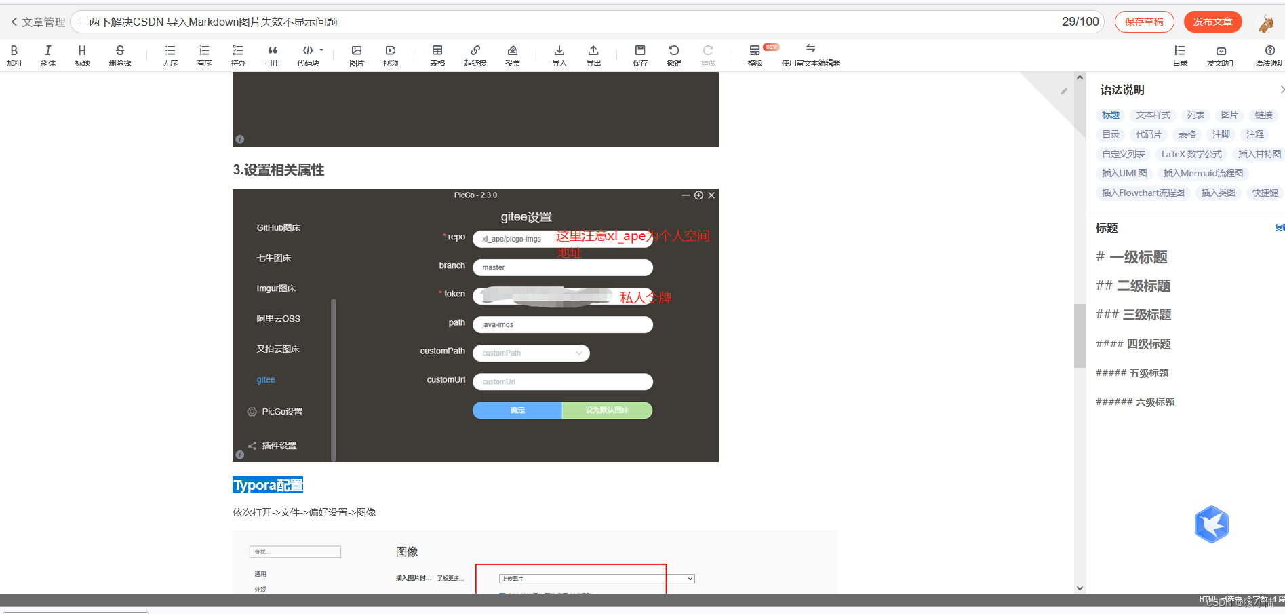
Task: Click the PicGo gitee设置 screenshot image
Action: [x=475, y=325]
